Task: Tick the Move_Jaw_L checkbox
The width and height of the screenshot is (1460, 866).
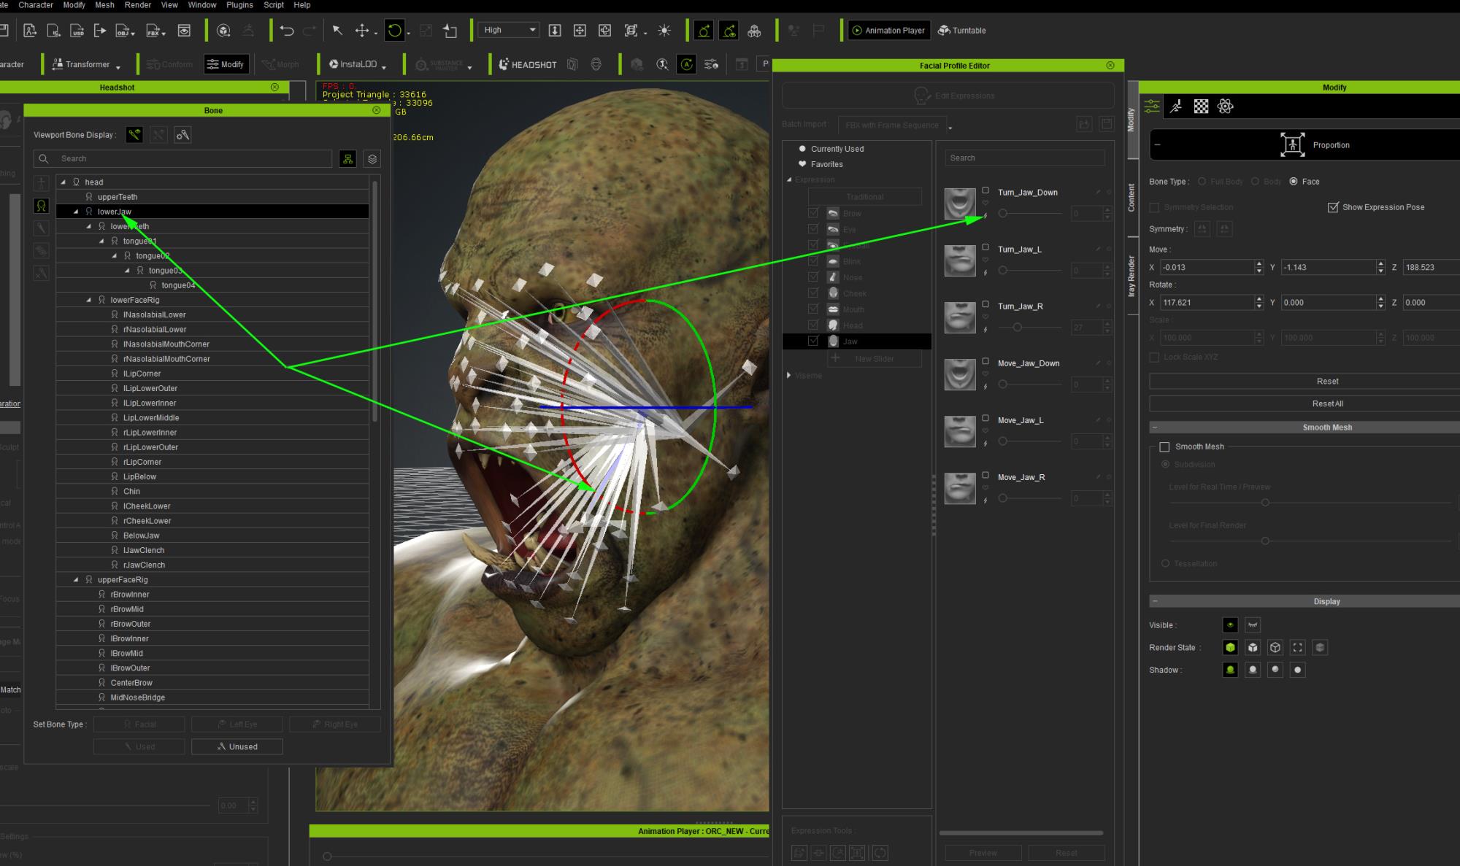Action: pos(985,418)
